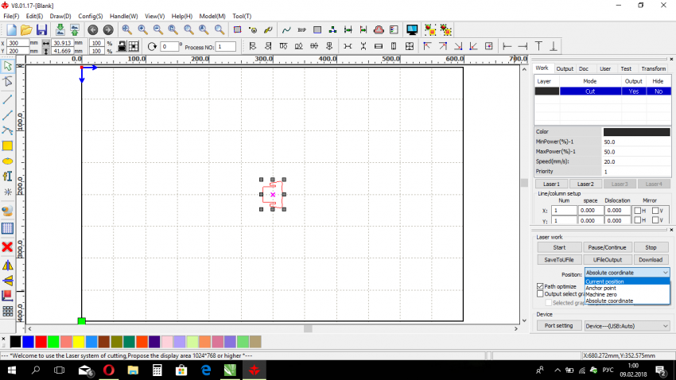676x380 pixels.
Task: Open the Device USB Auto dropdown
Action: coord(627,326)
